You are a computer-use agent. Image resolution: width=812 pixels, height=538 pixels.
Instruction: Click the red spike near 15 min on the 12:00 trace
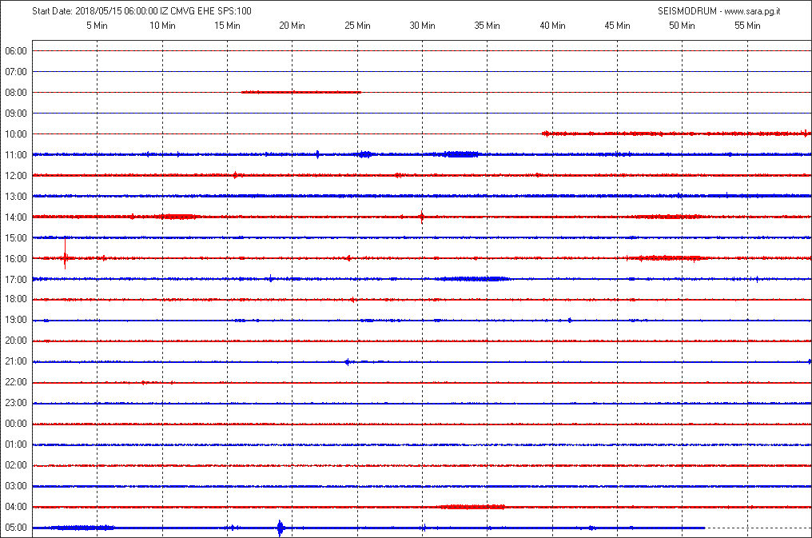(235, 175)
